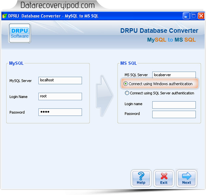
Task: Click the MySQL Password field
Action: 60,112
